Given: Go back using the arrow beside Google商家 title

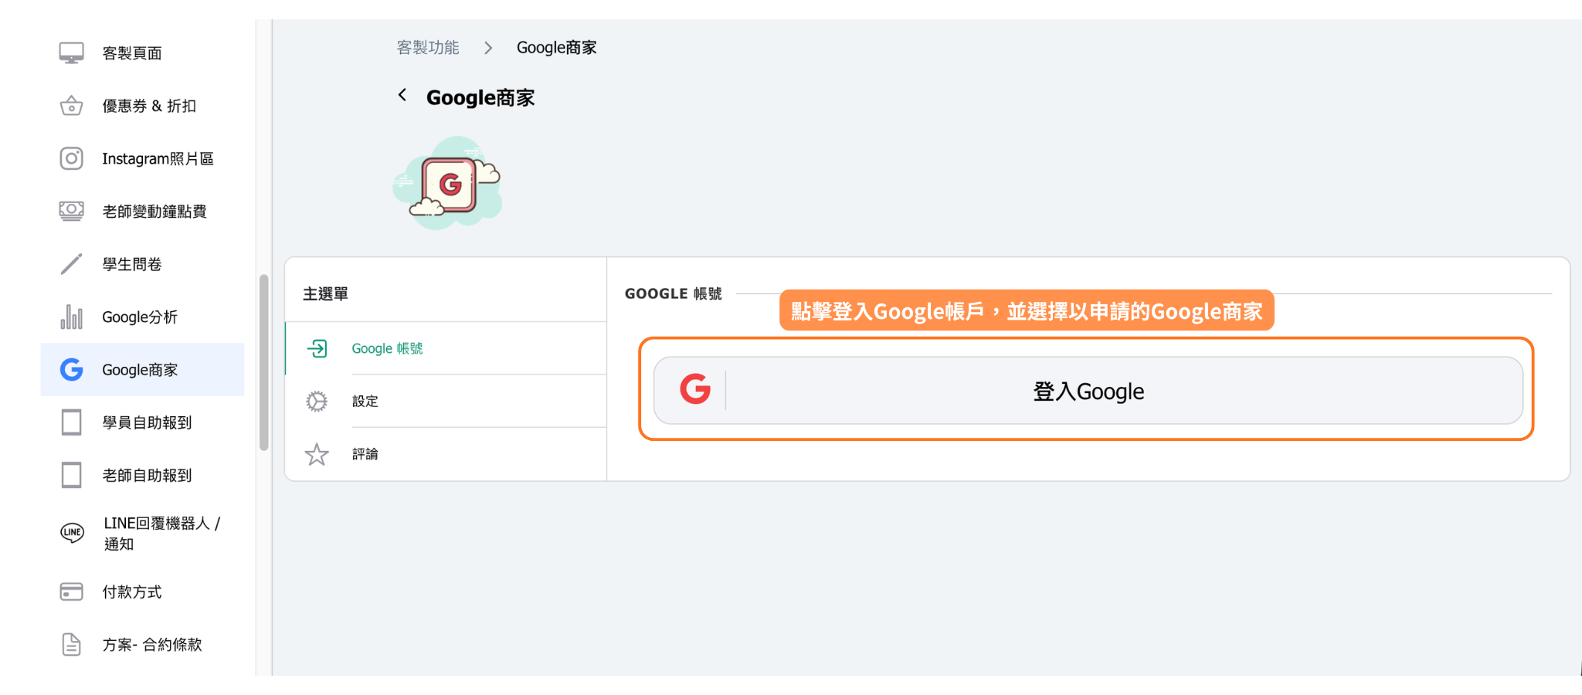Looking at the screenshot, I should point(402,95).
